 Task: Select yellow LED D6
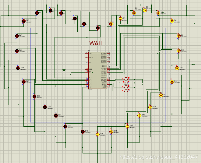145,10
